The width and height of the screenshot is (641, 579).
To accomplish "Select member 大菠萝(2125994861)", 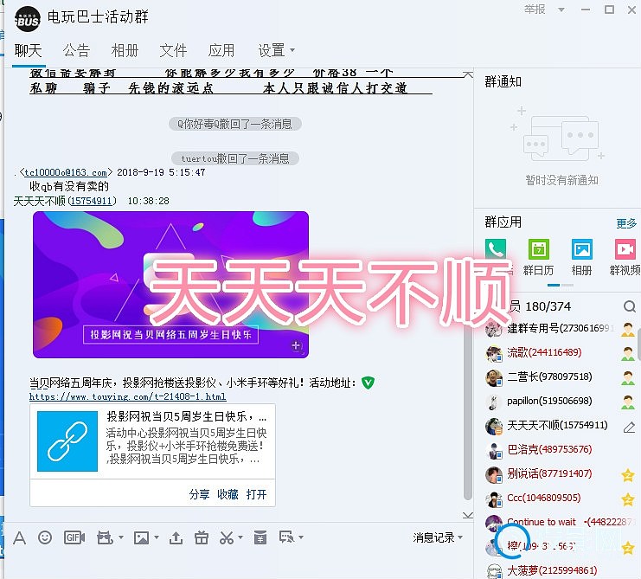I will pos(552,570).
